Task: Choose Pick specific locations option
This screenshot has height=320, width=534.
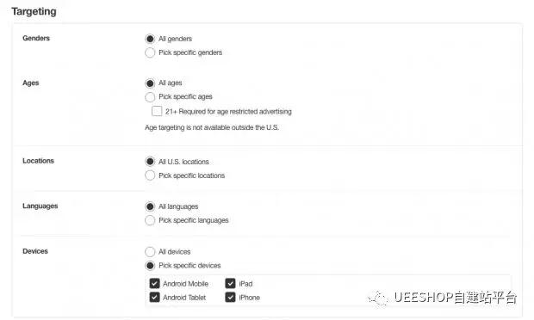Action: (150, 175)
